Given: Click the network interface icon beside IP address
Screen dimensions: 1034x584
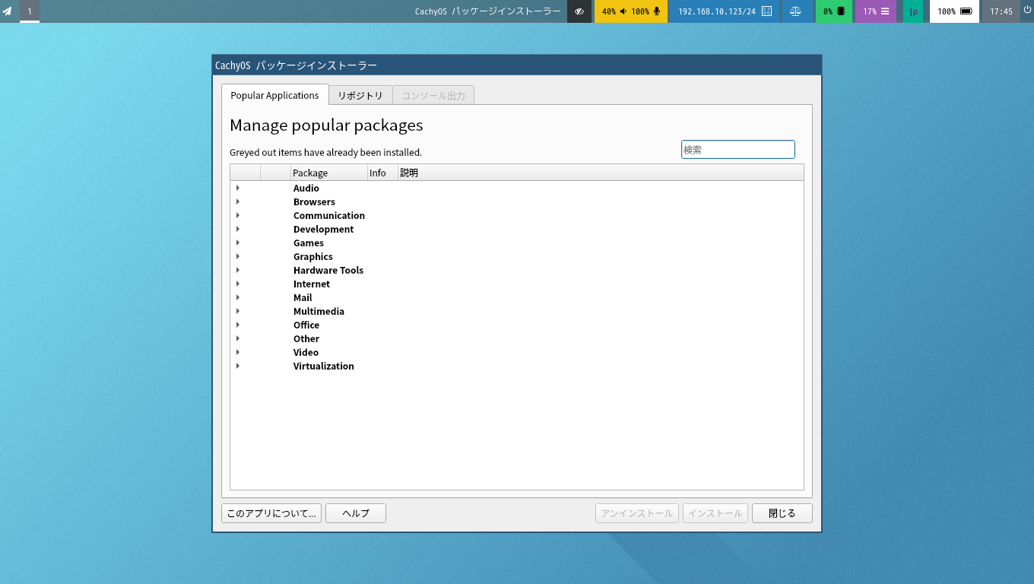Looking at the screenshot, I should tap(766, 11).
